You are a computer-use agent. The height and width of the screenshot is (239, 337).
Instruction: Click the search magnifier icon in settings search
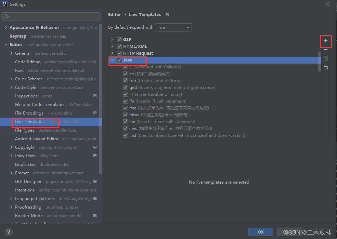[x=7, y=16]
